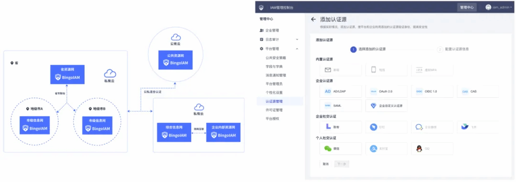Click the 企业内部资源网 BingoIAM box in diagram

[x=224, y=132]
